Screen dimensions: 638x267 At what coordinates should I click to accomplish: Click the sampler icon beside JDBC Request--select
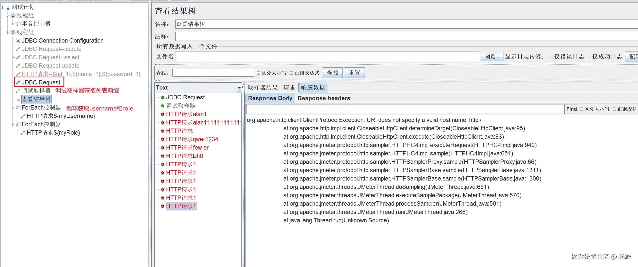pyautogui.click(x=18, y=58)
